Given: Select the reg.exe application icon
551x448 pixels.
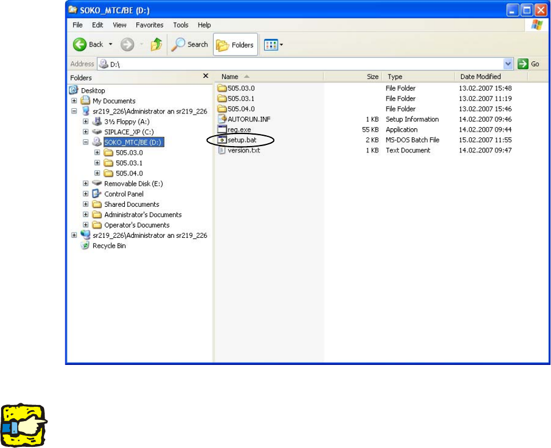Looking at the screenshot, I should pos(222,129).
